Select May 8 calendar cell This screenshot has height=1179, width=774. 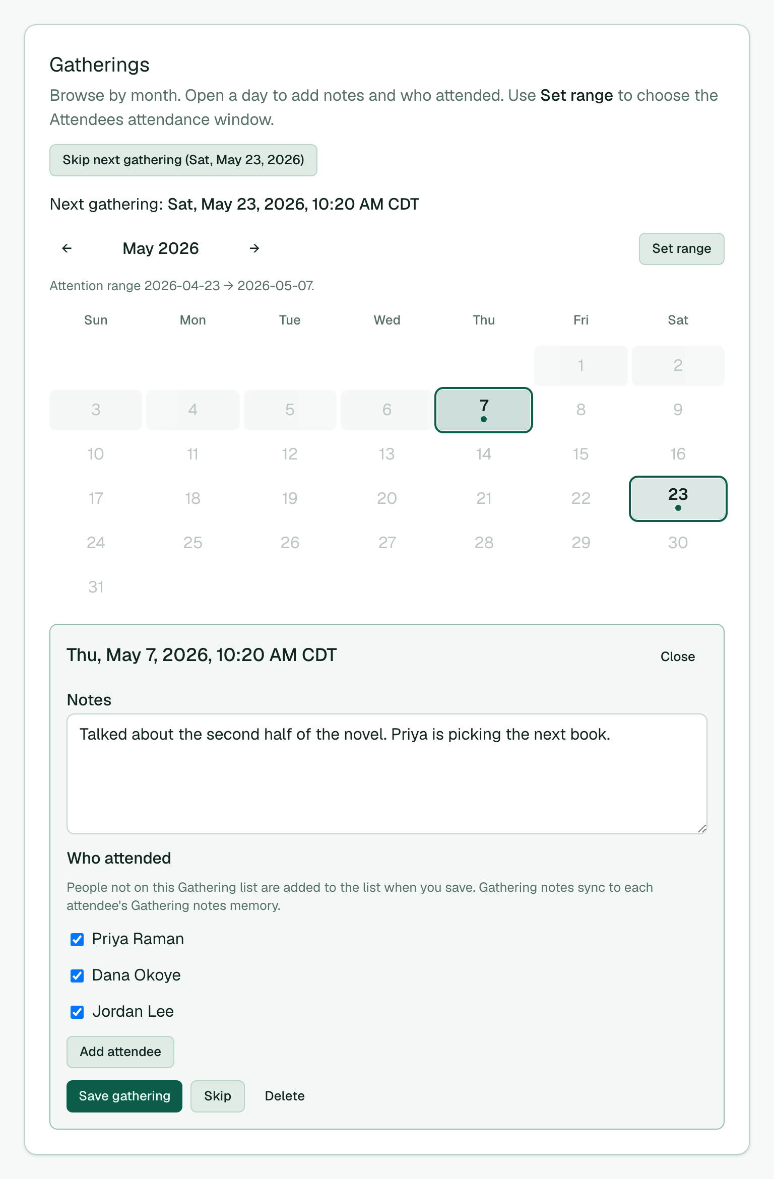tap(581, 410)
